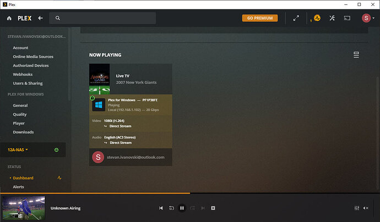Click the green secure badge on session card

tap(92, 98)
